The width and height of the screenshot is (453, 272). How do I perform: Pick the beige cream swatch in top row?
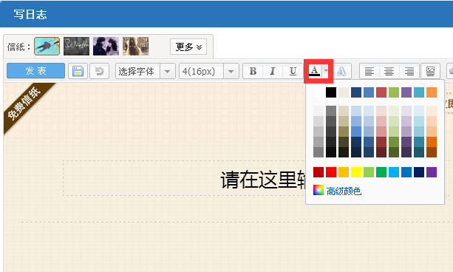pos(344,92)
